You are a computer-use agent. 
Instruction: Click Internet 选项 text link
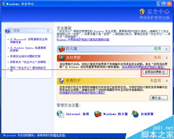tap(78, 114)
